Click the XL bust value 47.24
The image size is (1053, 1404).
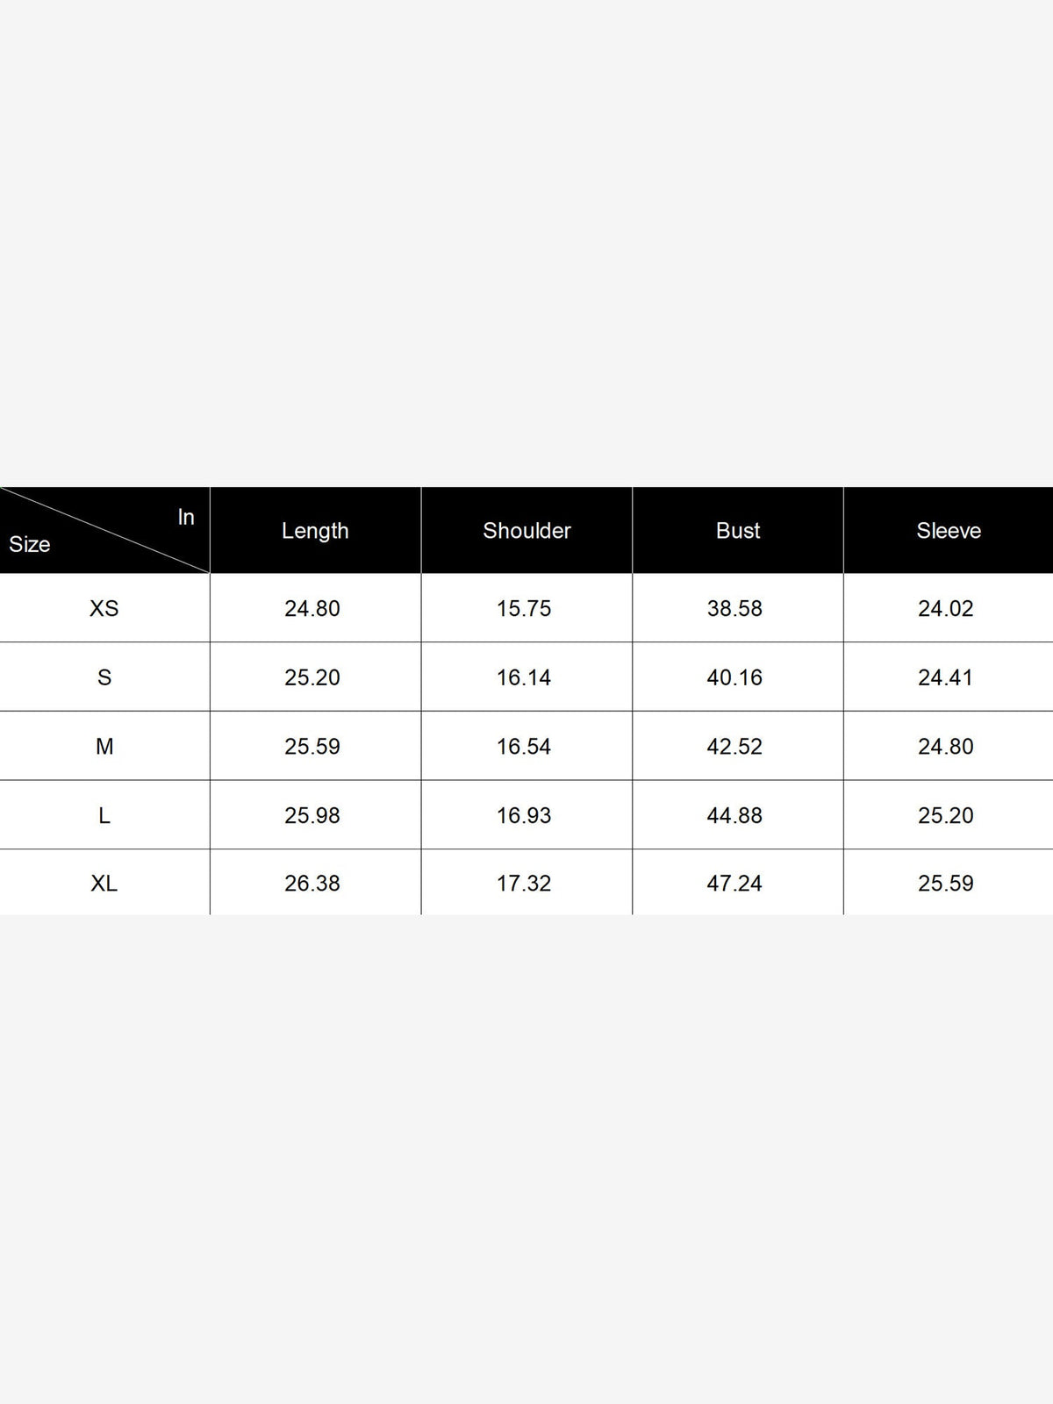[734, 884]
